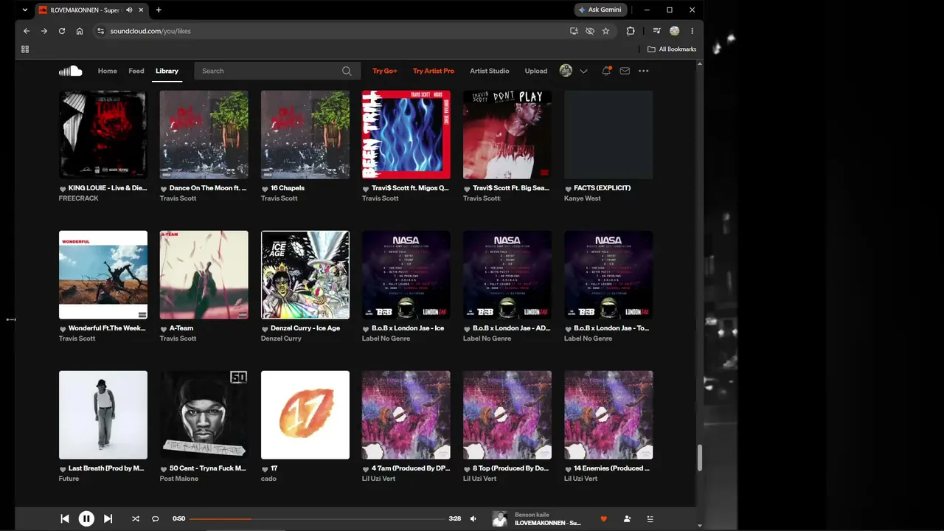Open the browser extensions puzzle icon
Viewport: 944px width, 531px height.
coord(631,31)
